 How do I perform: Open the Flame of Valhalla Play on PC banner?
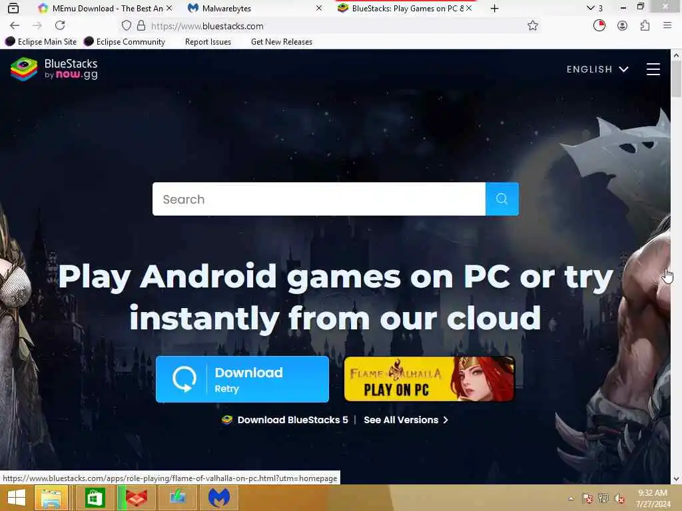[430, 379]
